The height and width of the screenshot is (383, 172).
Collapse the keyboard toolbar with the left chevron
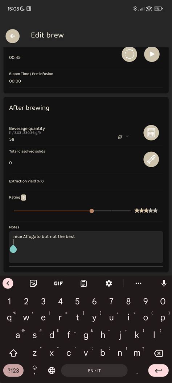click(8, 283)
